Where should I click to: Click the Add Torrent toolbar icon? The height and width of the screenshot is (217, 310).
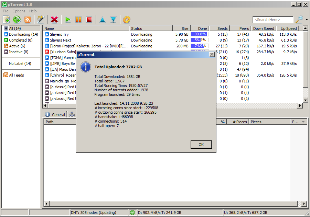click(x=6, y=20)
